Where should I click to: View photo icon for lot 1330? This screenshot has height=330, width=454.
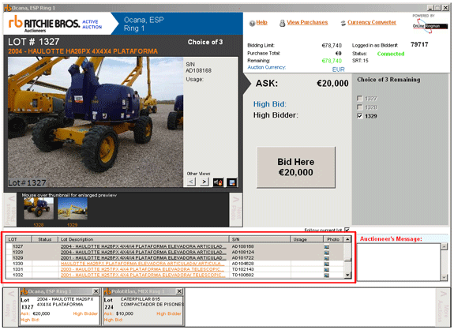[x=326, y=264]
